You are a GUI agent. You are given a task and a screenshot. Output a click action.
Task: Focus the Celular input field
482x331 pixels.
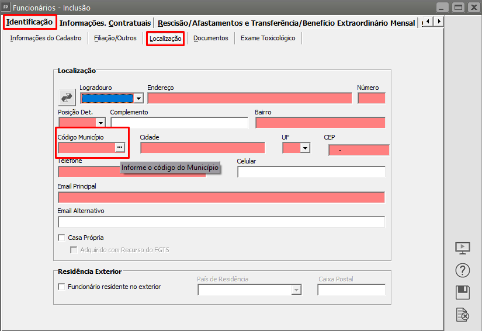point(311,172)
